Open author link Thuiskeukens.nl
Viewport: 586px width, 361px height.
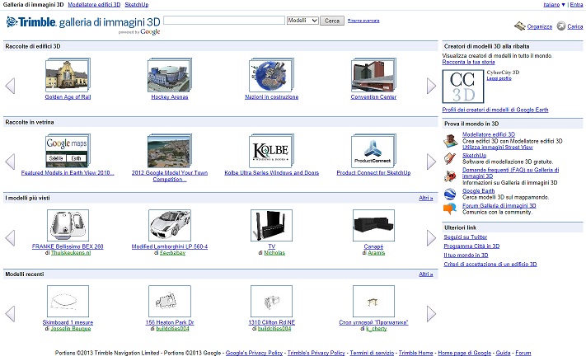(71, 253)
